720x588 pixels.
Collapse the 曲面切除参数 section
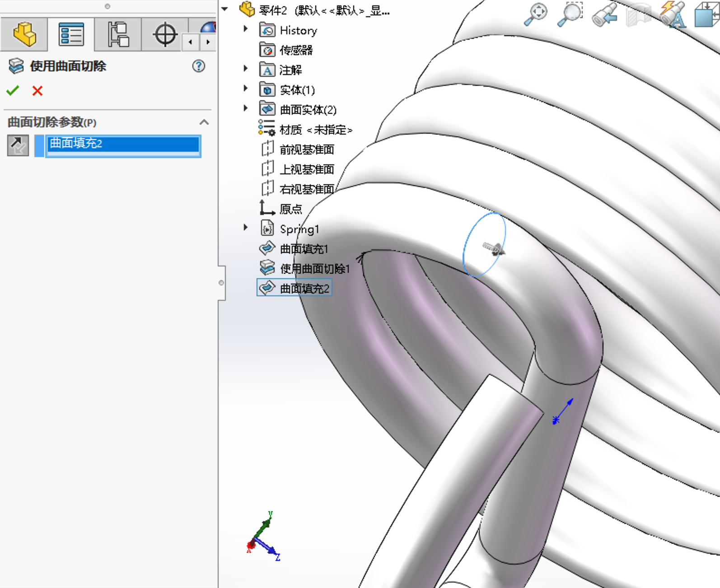point(204,122)
